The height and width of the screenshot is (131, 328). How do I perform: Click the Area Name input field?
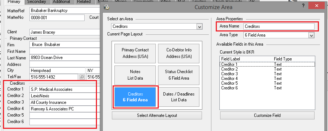(279, 26)
